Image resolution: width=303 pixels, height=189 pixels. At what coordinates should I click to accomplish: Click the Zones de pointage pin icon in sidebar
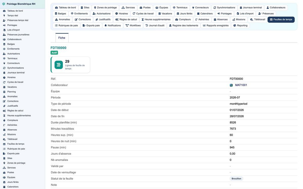coord(4,163)
